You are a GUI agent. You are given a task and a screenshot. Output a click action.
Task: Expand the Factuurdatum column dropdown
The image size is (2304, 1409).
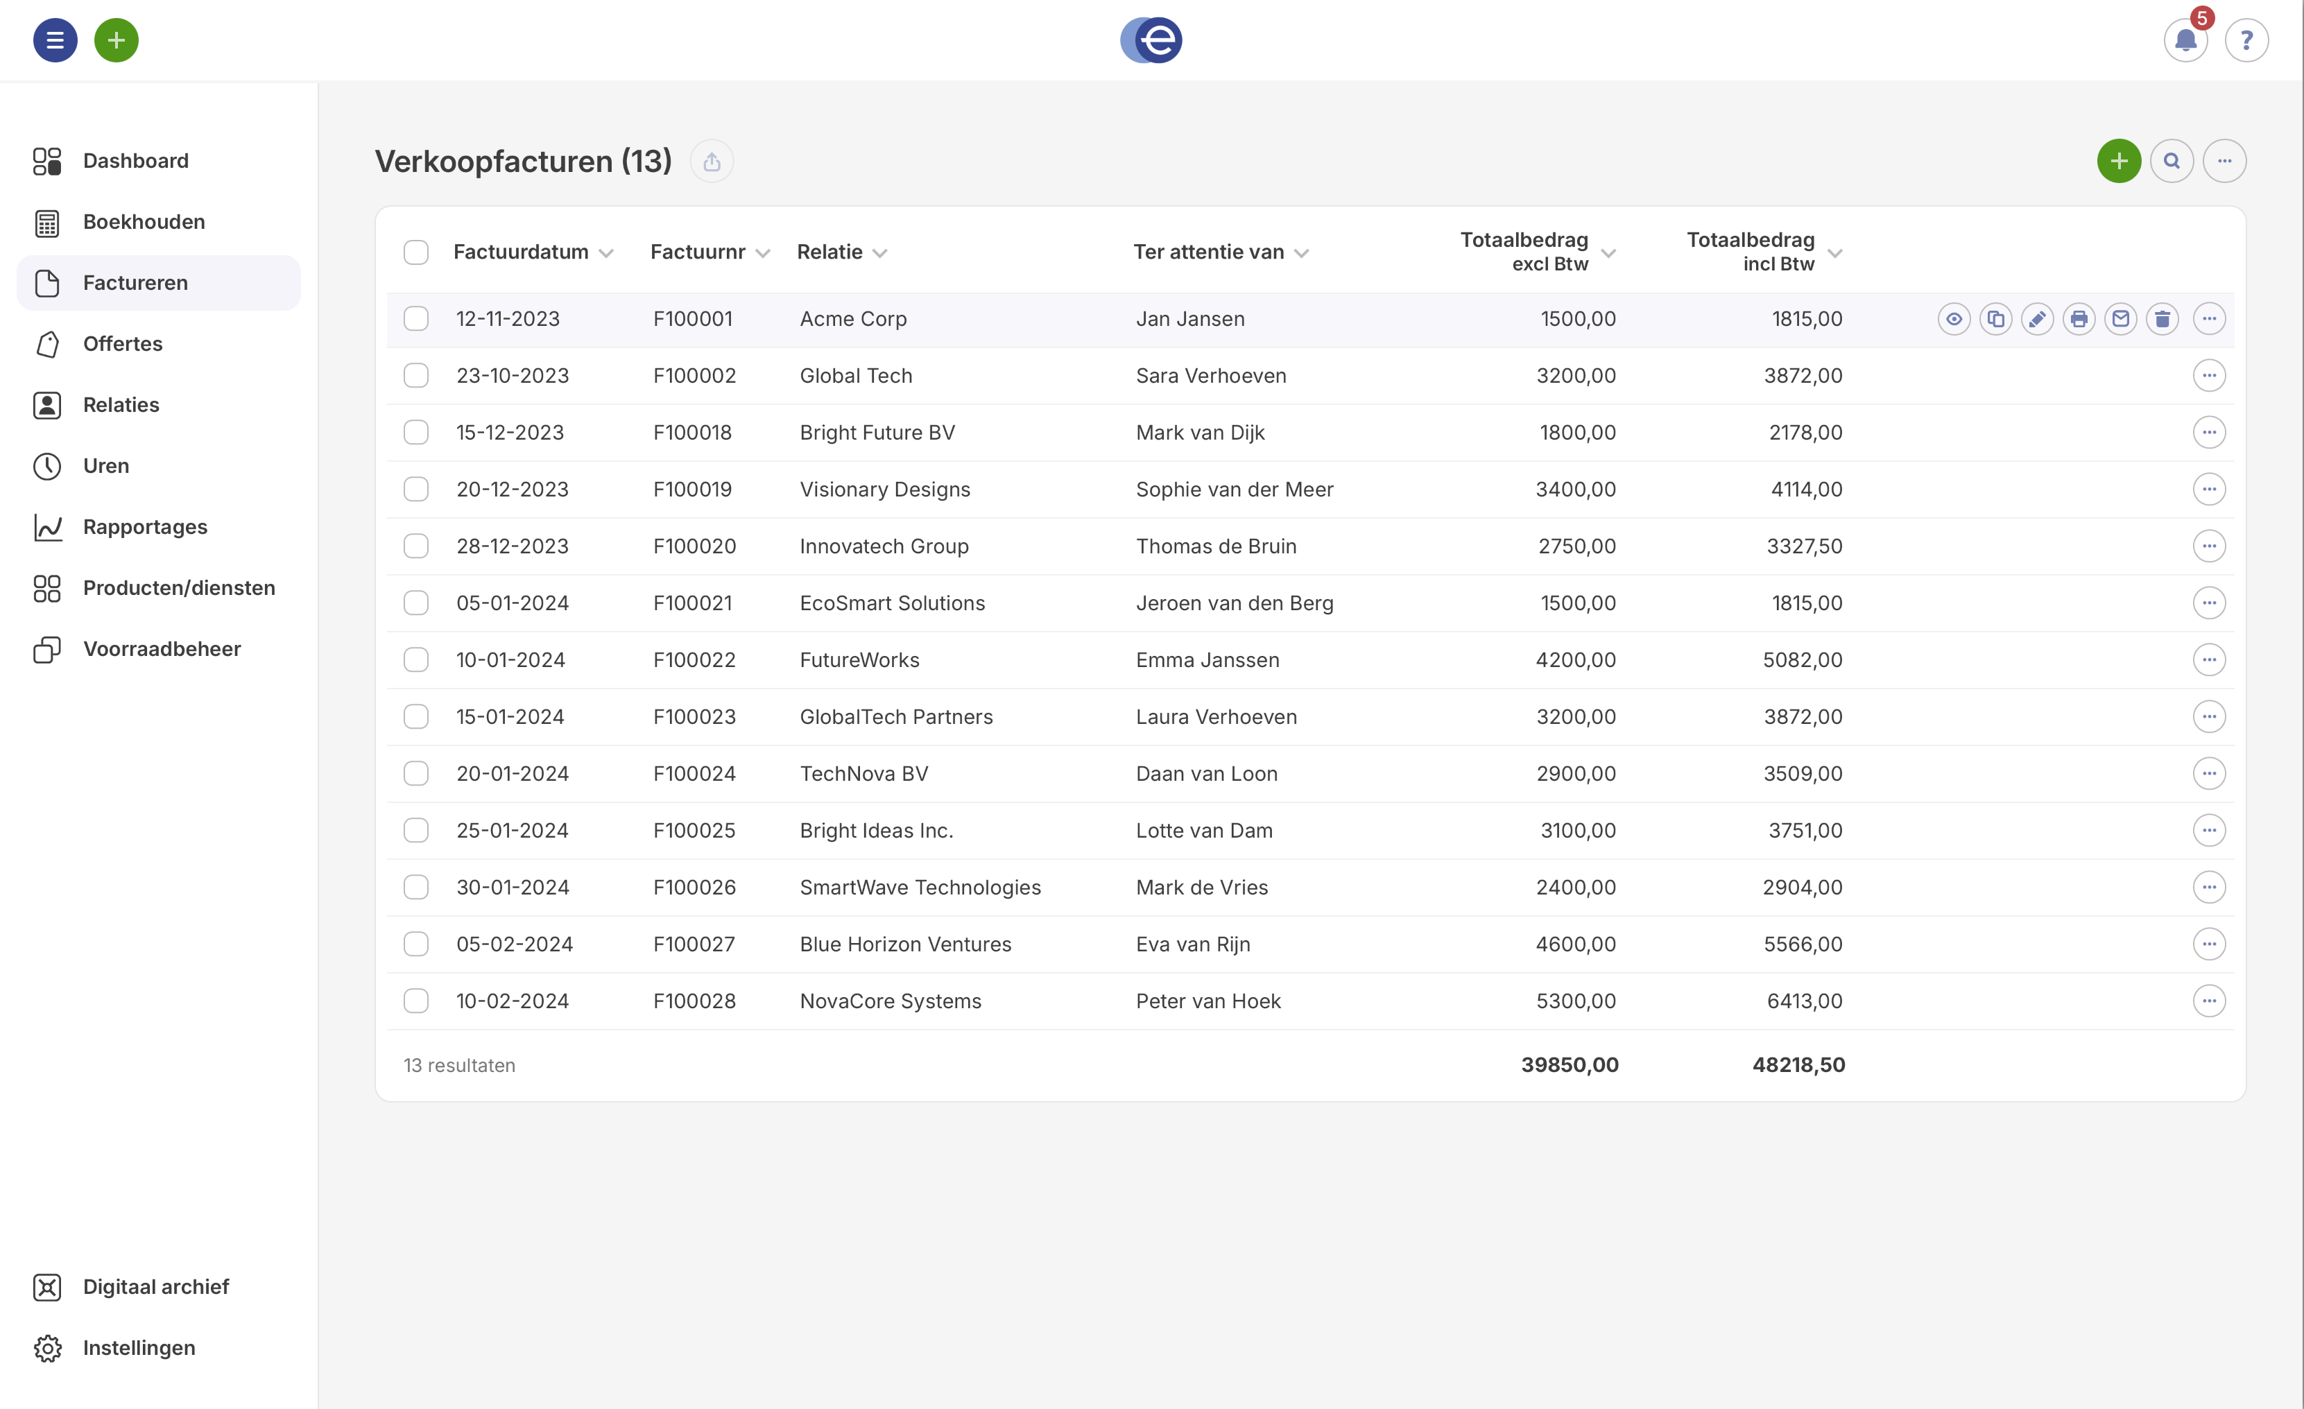click(606, 253)
